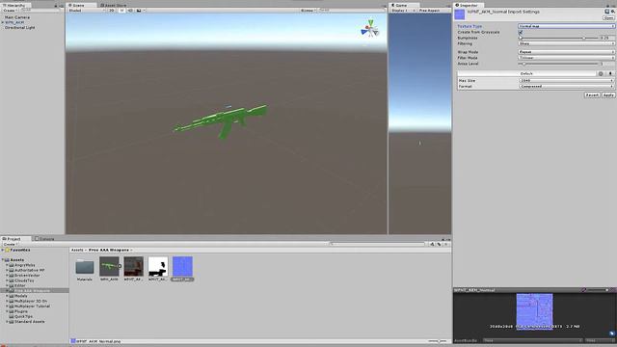Select the Hierarchy tab

coord(14,5)
